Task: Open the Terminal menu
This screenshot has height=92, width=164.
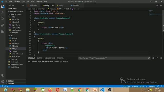Action: [39, 2]
